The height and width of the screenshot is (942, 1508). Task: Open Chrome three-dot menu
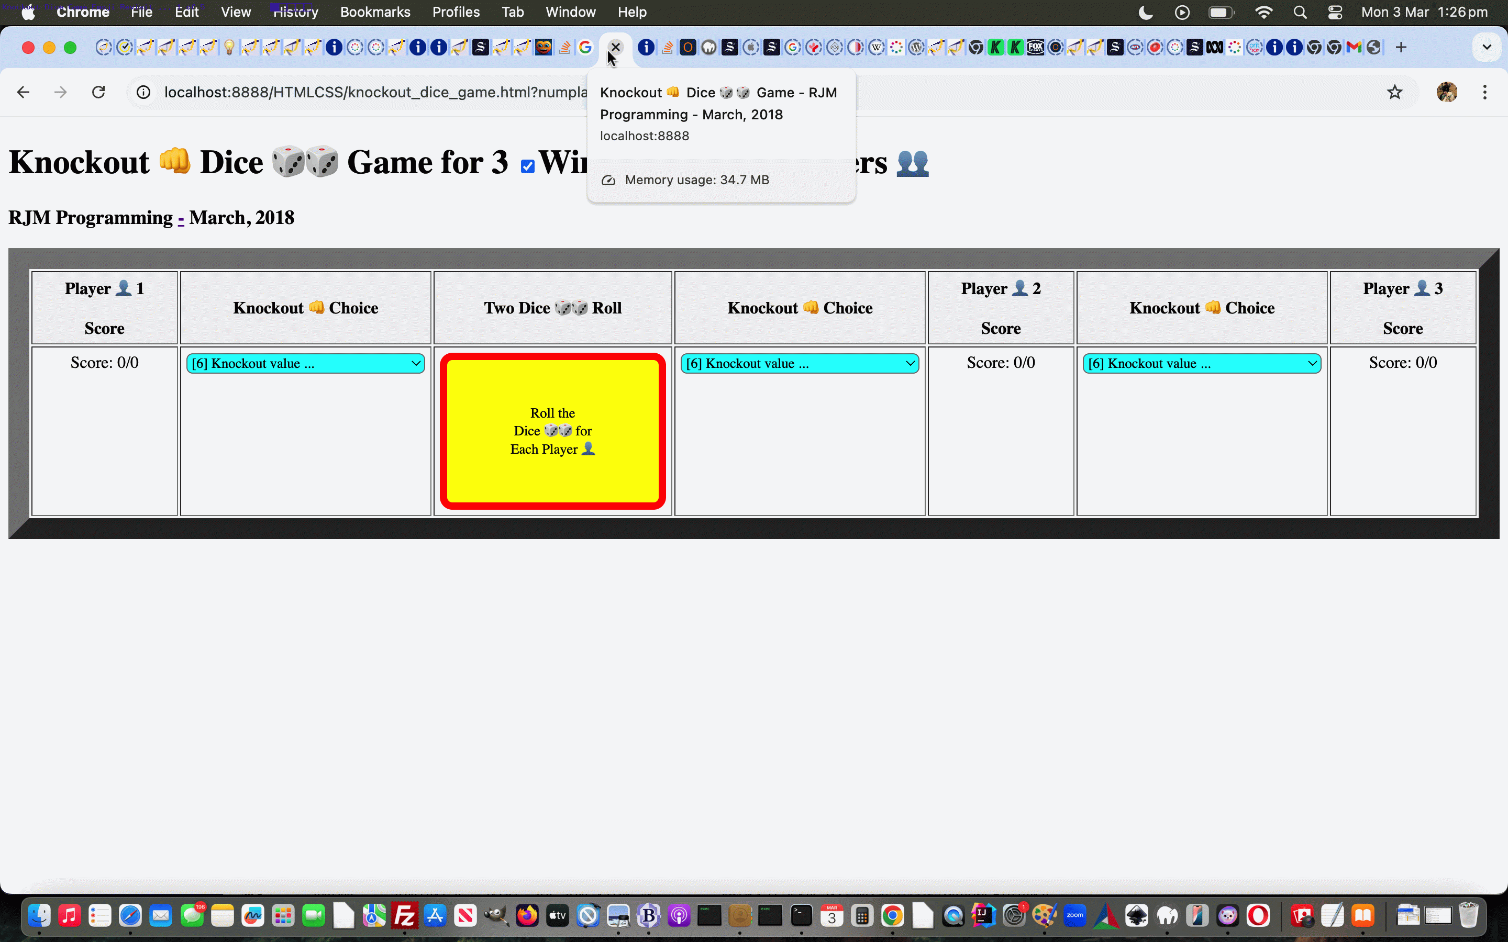[x=1485, y=92]
